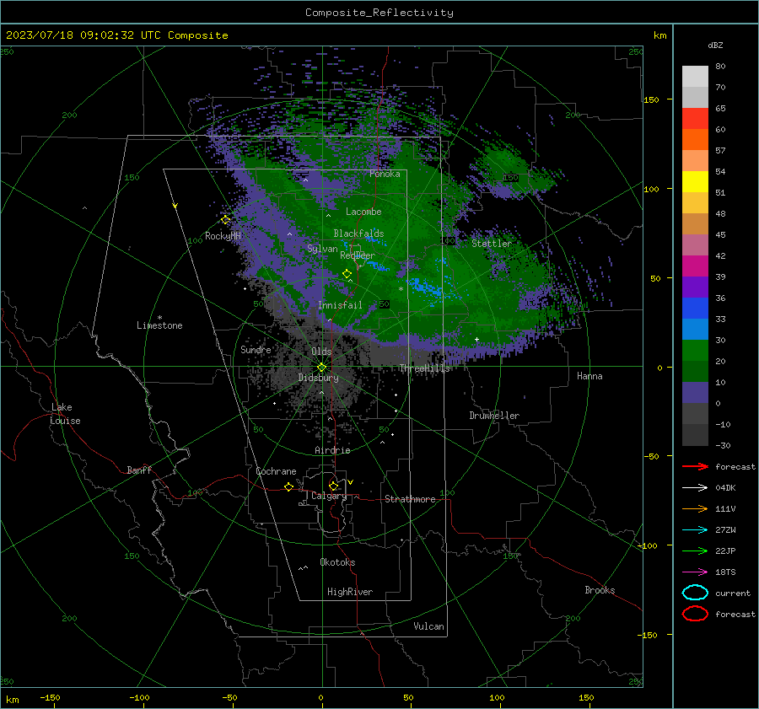Click the green 22JP arrow legend icon
The width and height of the screenshot is (759, 709).
coord(695,551)
